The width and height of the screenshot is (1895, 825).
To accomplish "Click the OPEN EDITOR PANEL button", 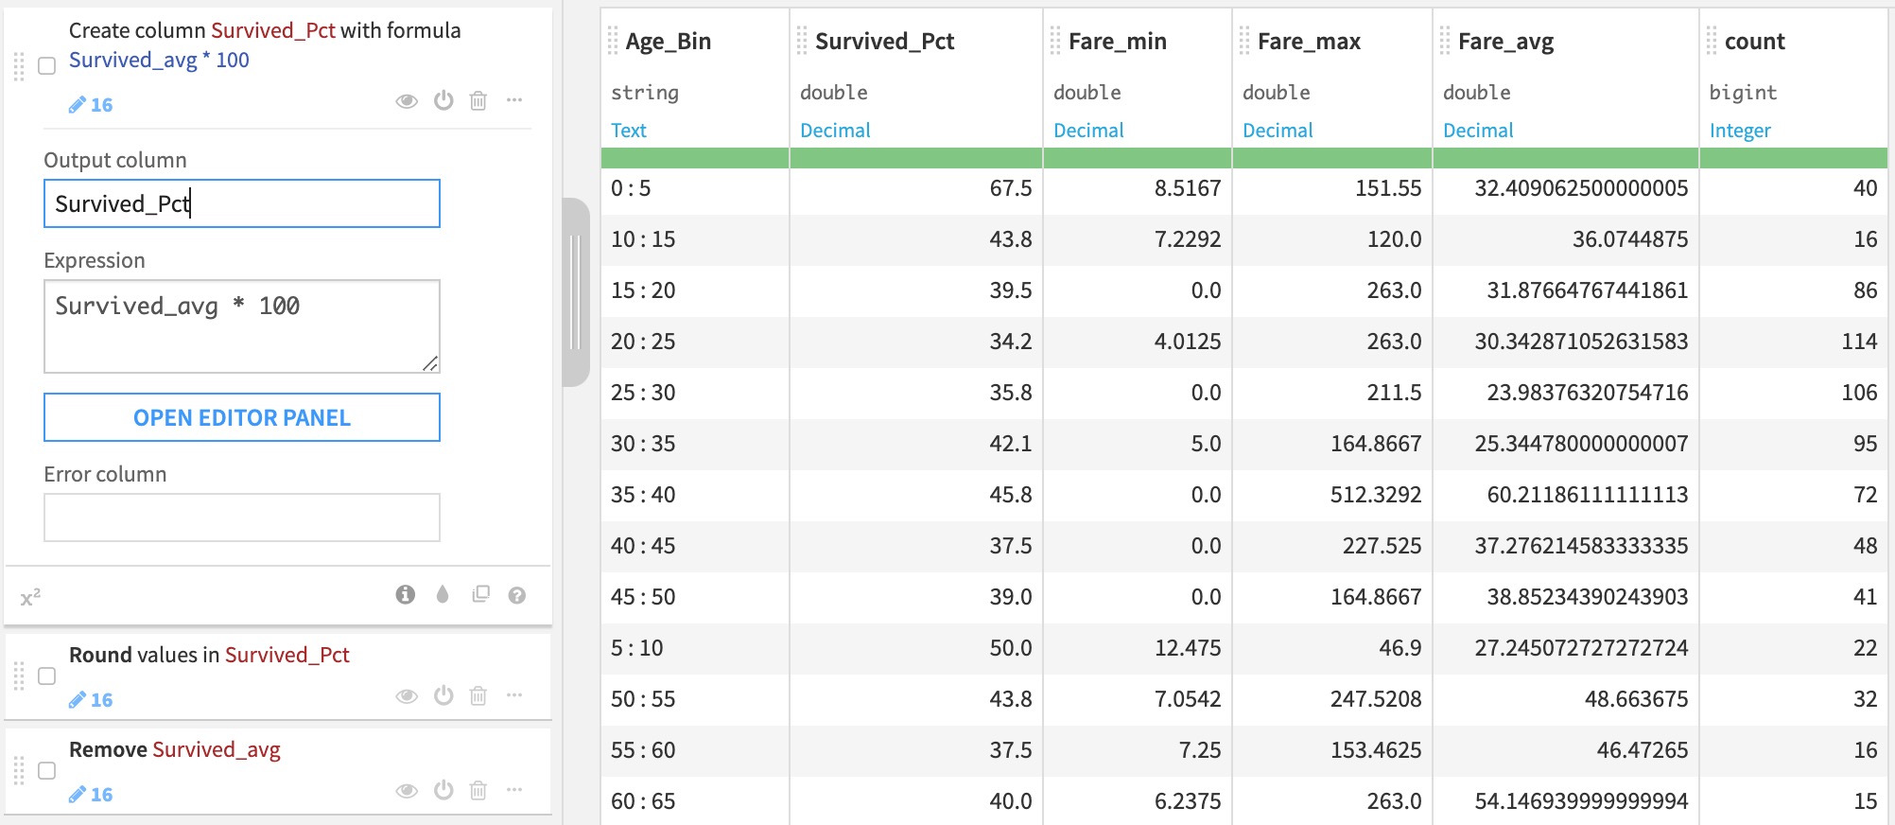I will 242,417.
